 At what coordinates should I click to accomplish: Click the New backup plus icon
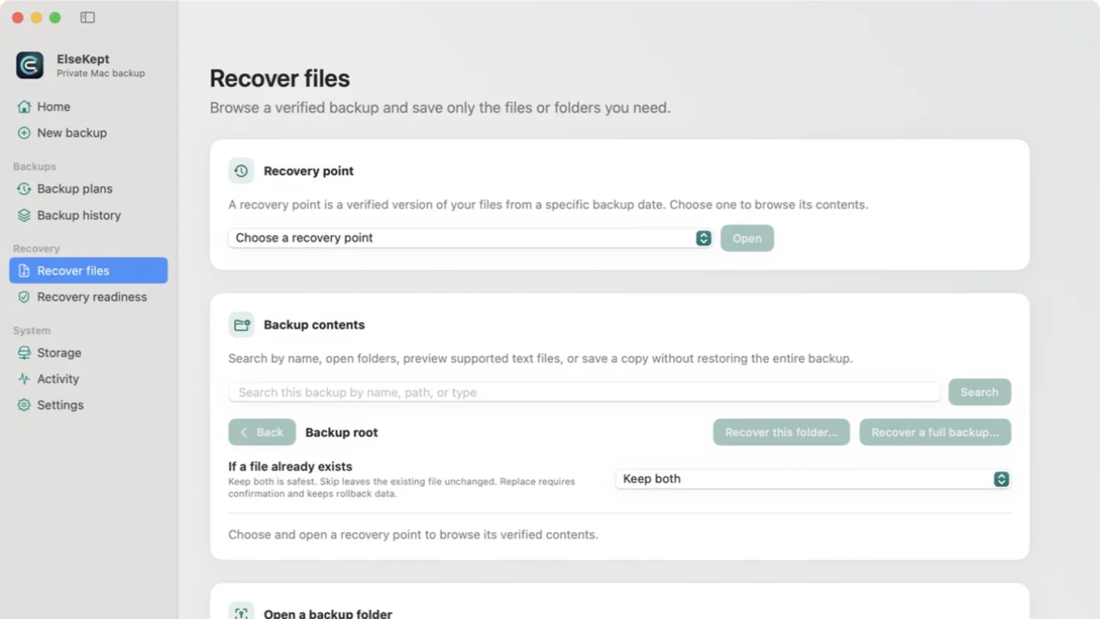[x=24, y=133]
